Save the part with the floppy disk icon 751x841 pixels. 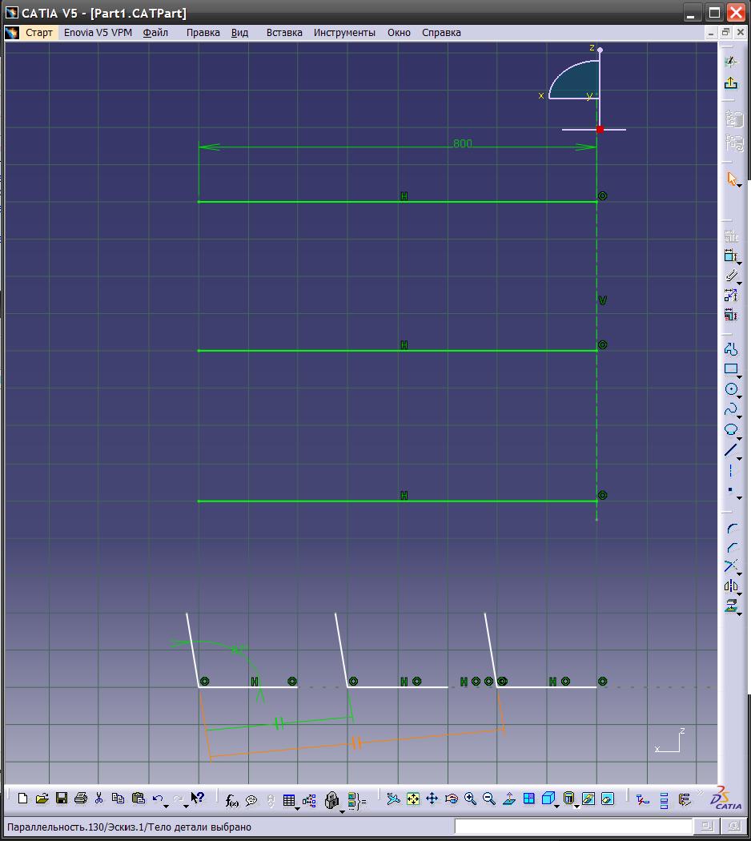point(62,799)
